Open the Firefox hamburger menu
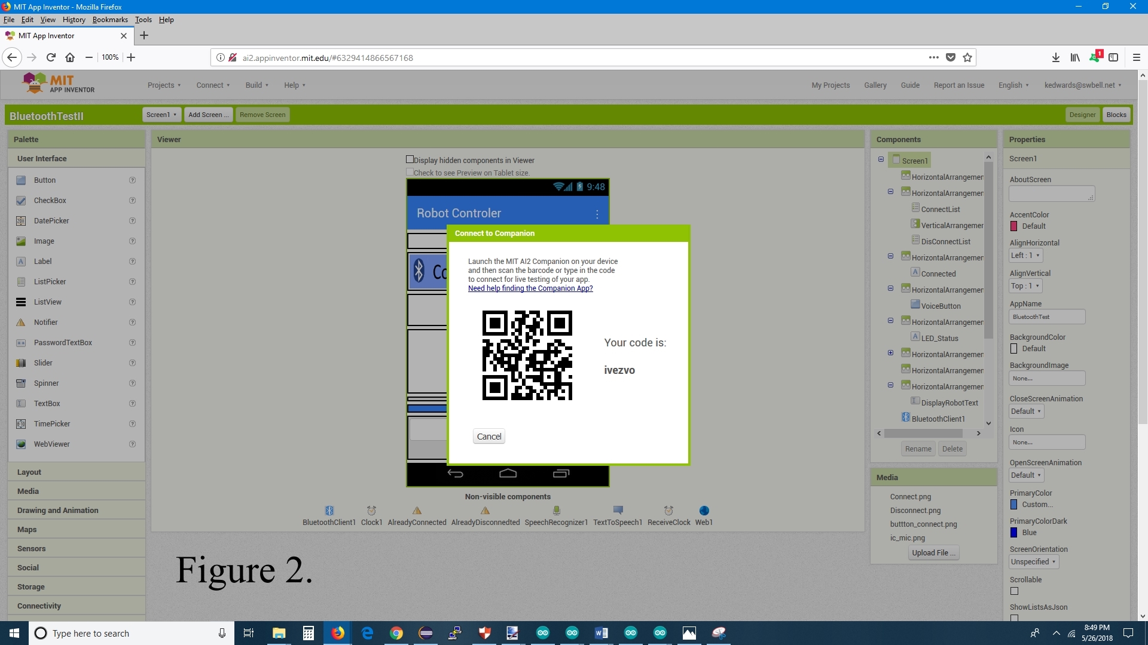The width and height of the screenshot is (1148, 645). coord(1137,58)
